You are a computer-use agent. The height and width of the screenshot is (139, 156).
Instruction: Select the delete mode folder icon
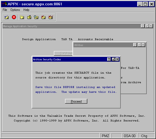click(44, 17)
